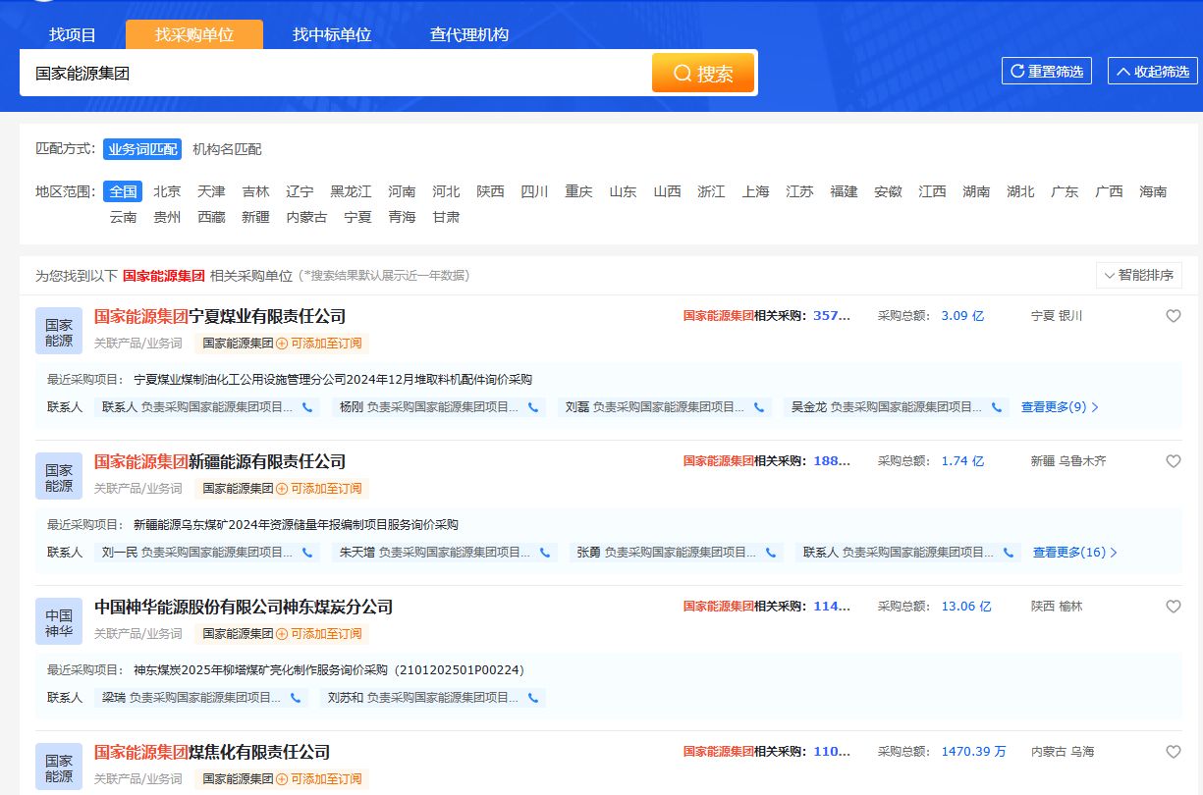Image resolution: width=1203 pixels, height=795 pixels.
Task: Click purchase total 3.09 亿
Action: click(962, 316)
